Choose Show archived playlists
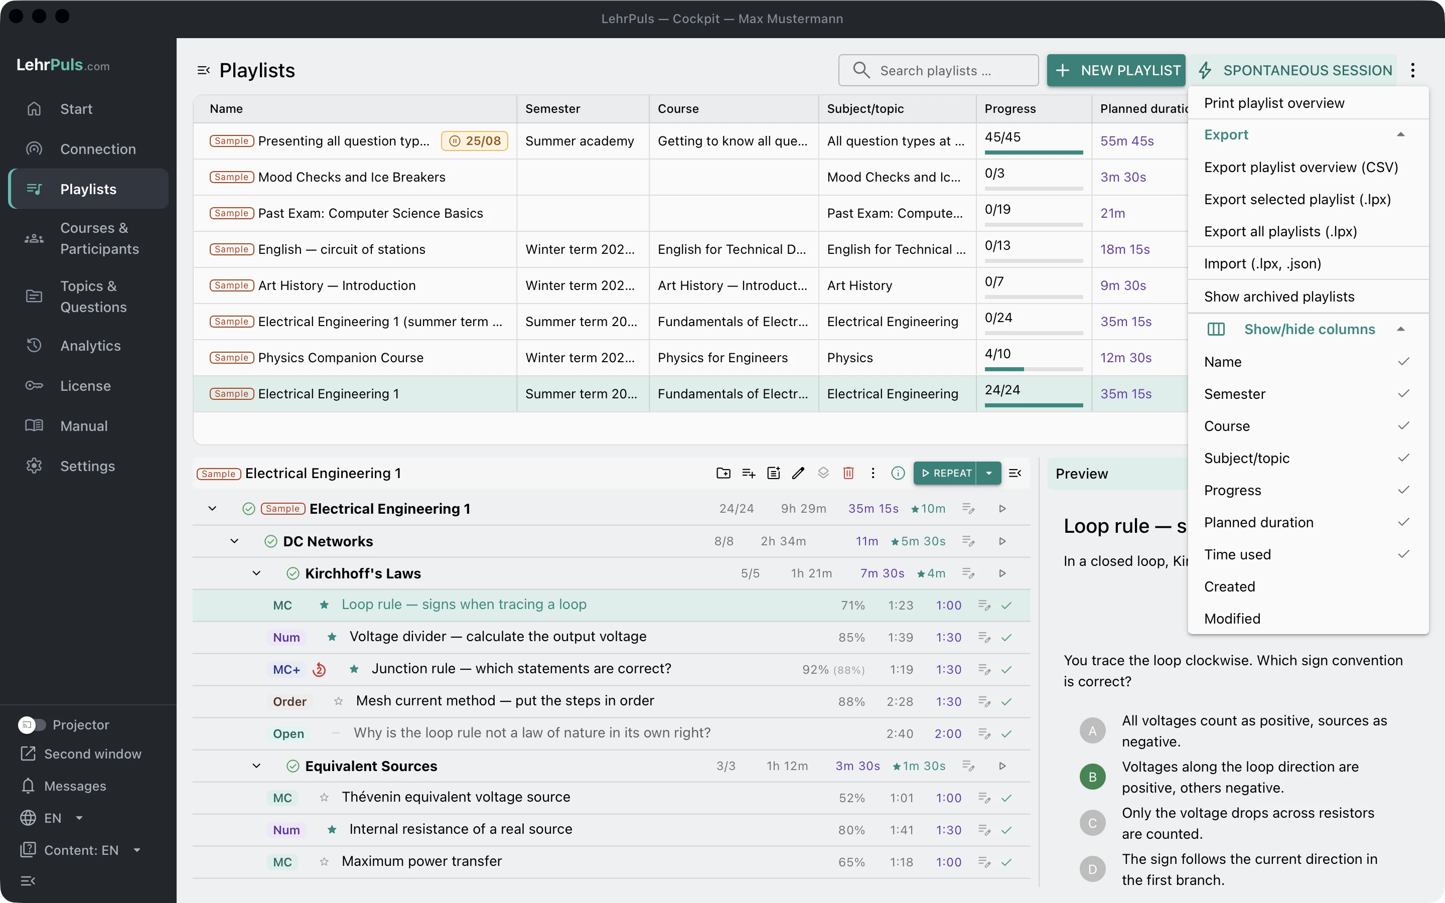The image size is (1445, 903). pyautogui.click(x=1308, y=297)
